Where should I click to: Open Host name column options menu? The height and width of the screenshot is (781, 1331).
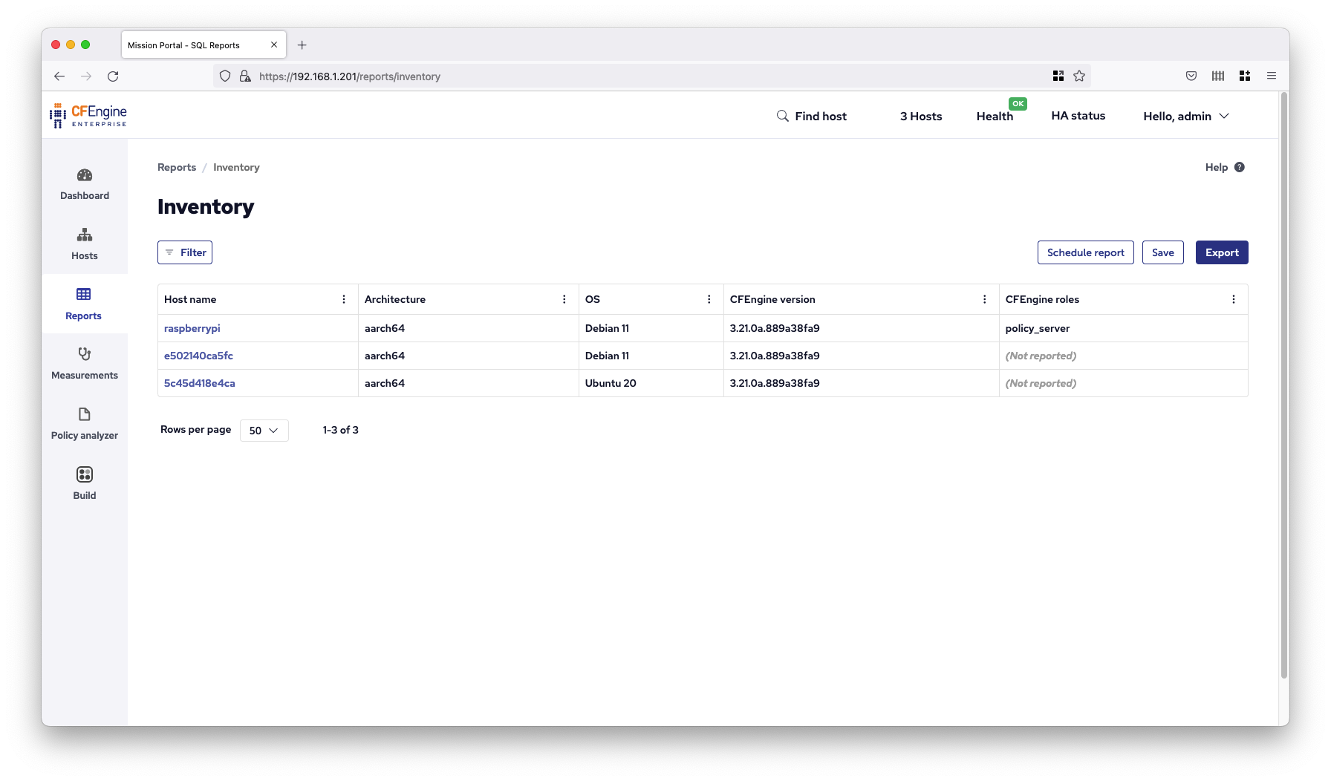[x=344, y=299]
